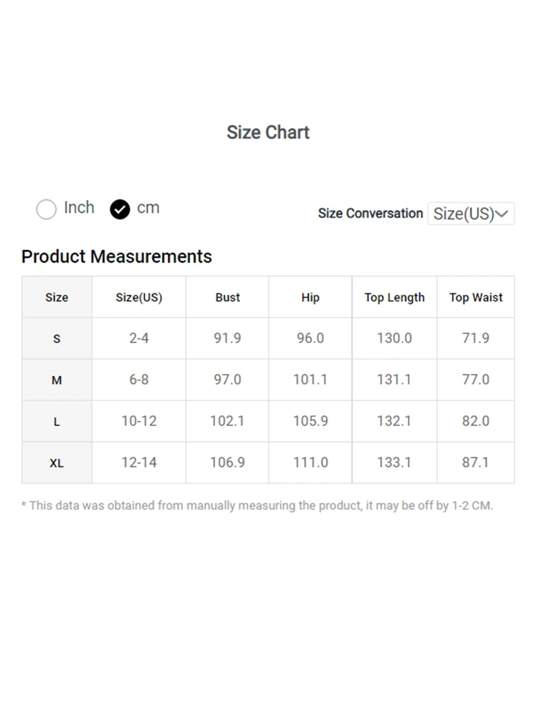Click the Size Conversation label

(x=370, y=214)
